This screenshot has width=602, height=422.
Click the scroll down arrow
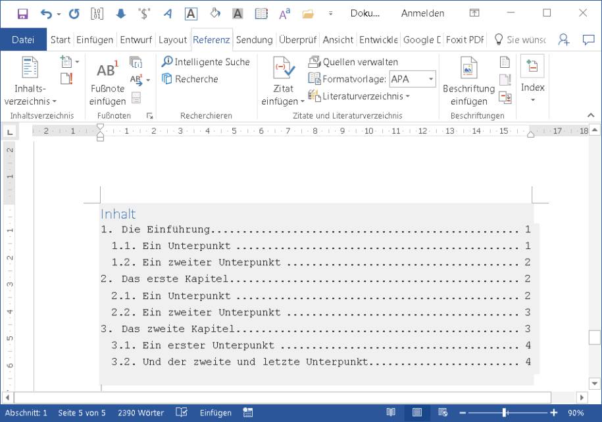594,383
